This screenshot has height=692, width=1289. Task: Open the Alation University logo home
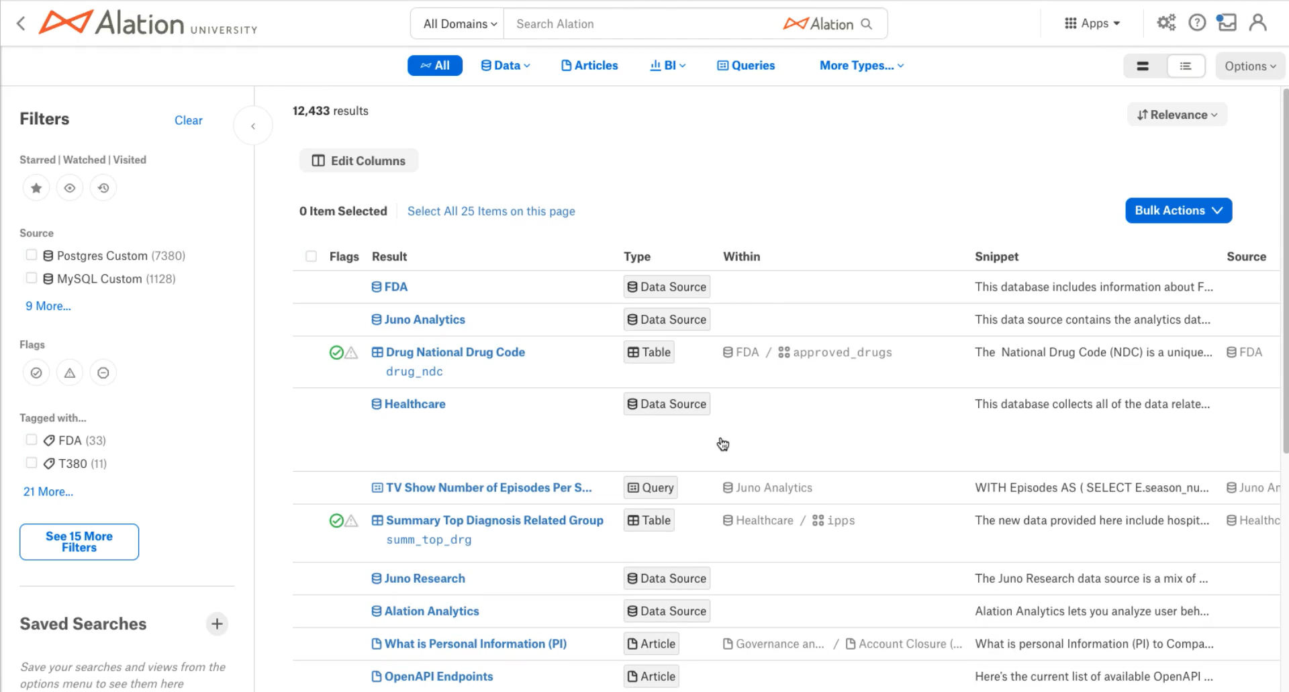[x=148, y=23]
